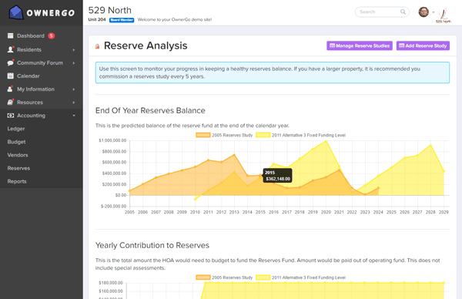The image size is (462, 299).
Task: Open Community Forum chat bubble icon
Action: point(11,62)
